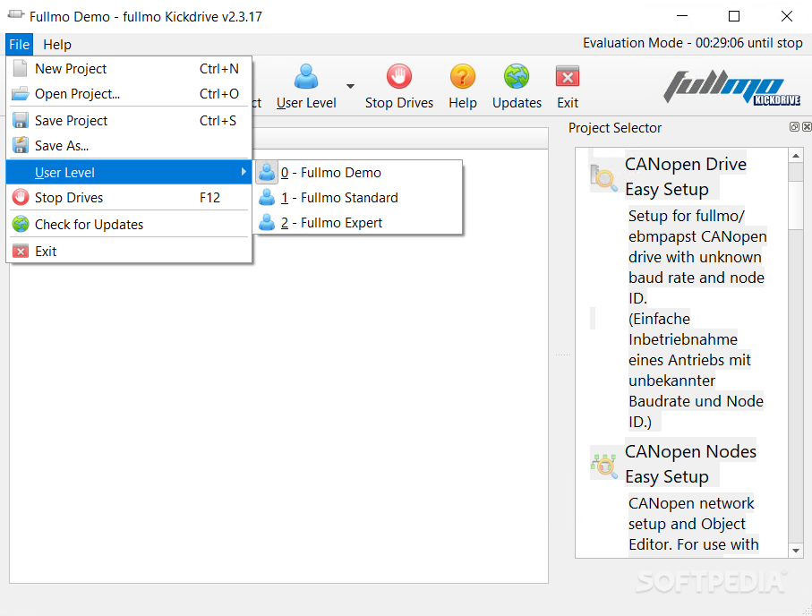Viewport: 812px width, 616px height.
Task: Click the Exit toolbar red X icon
Action: pos(567,77)
